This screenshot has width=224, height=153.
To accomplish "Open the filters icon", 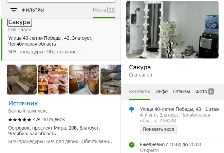I will (14, 10).
